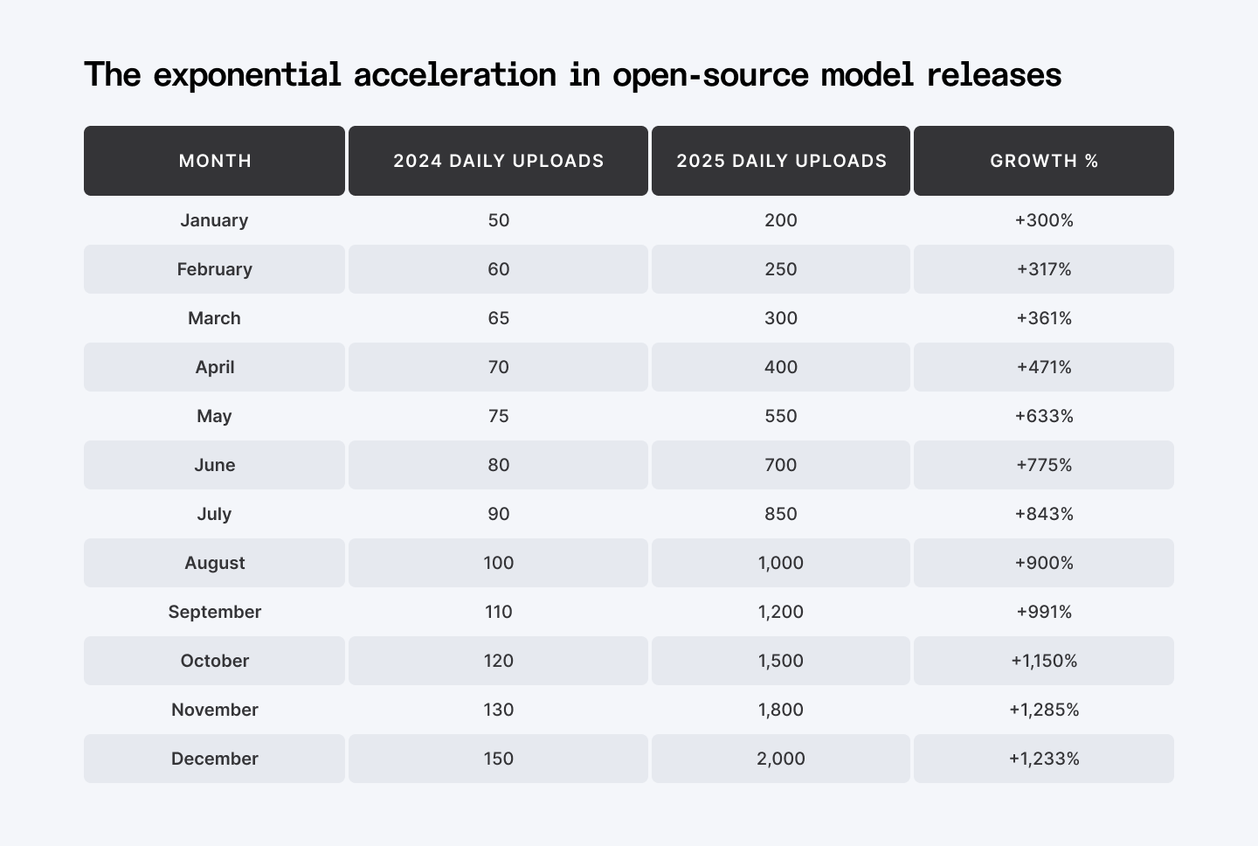This screenshot has width=1258, height=846.
Task: Click the December month cell
Action: [x=214, y=759]
